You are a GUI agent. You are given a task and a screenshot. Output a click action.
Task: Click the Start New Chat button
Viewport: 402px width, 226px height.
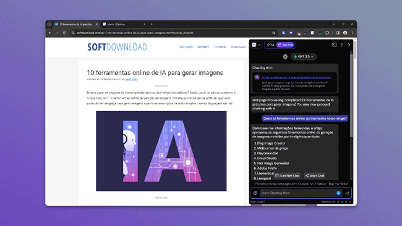287,175
